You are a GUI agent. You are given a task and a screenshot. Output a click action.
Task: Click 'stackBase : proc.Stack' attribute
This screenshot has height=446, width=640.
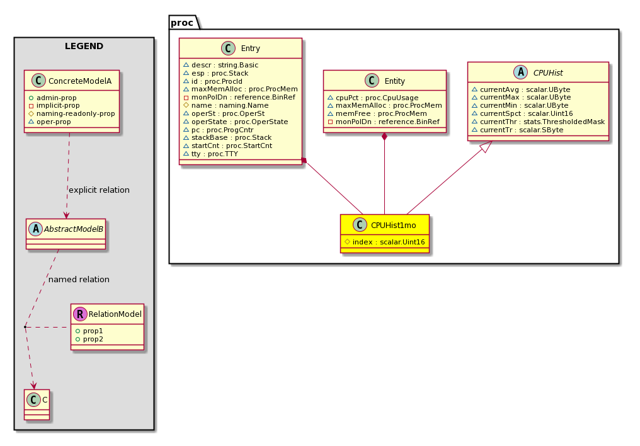(231, 137)
